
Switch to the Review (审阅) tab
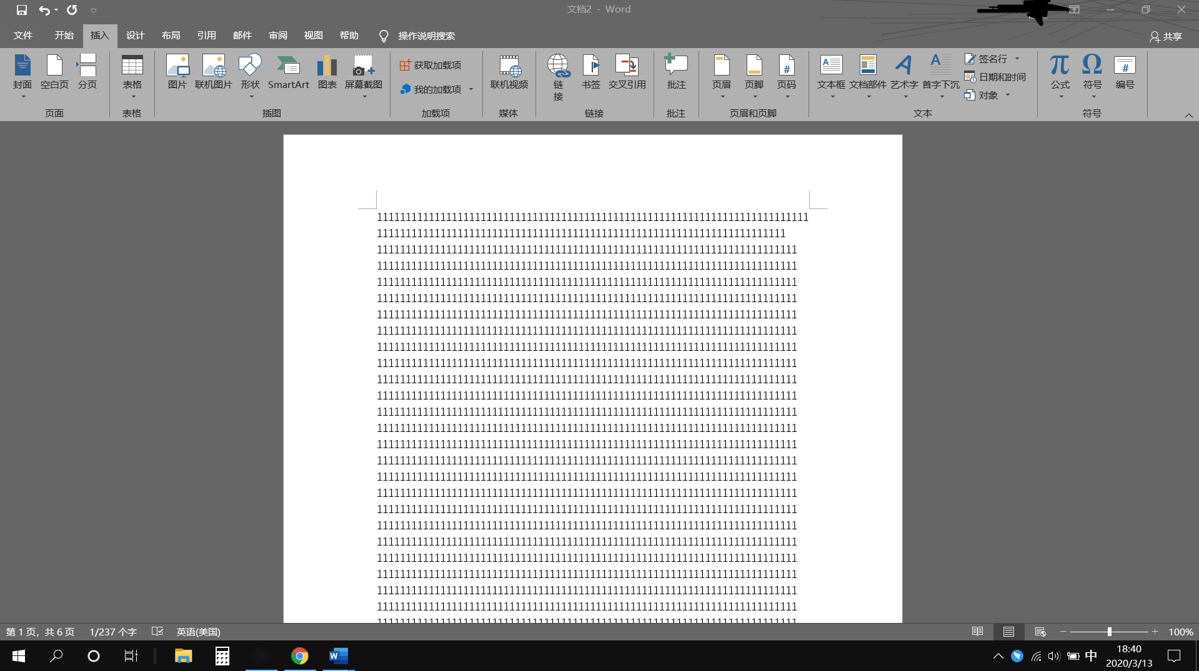tap(277, 36)
